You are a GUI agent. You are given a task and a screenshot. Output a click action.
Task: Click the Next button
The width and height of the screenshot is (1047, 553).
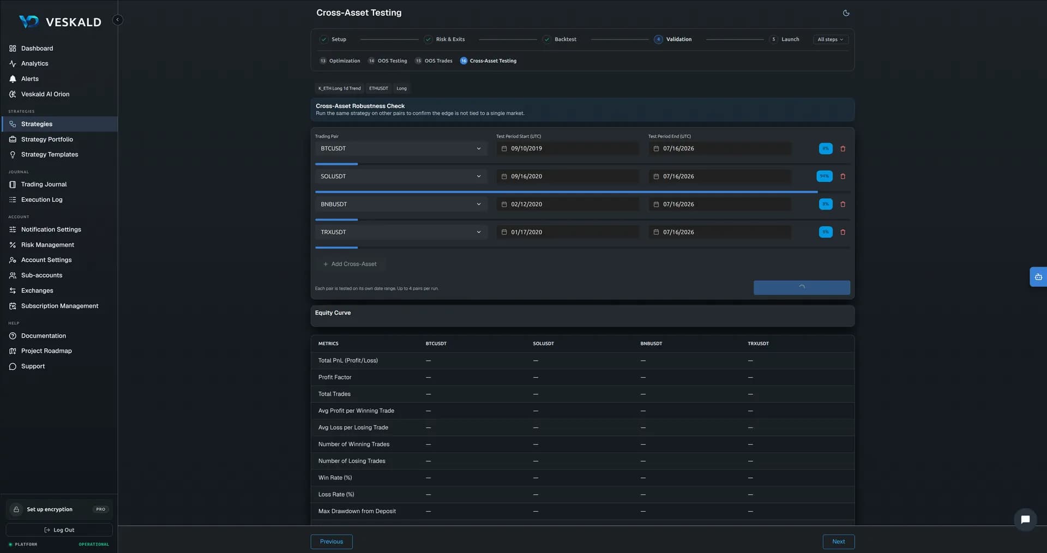839,542
